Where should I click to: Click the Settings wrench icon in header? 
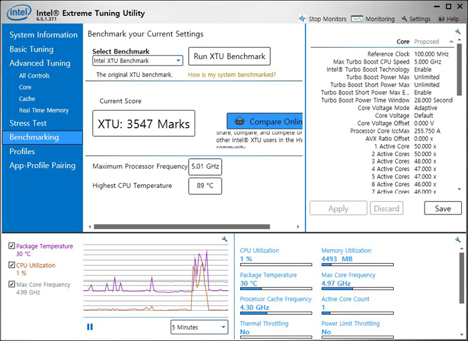(x=404, y=19)
